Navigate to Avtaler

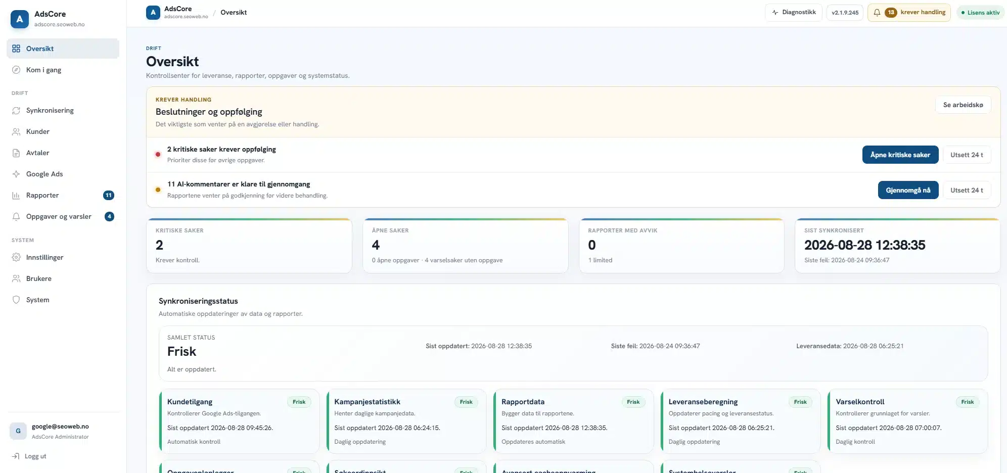click(63, 153)
